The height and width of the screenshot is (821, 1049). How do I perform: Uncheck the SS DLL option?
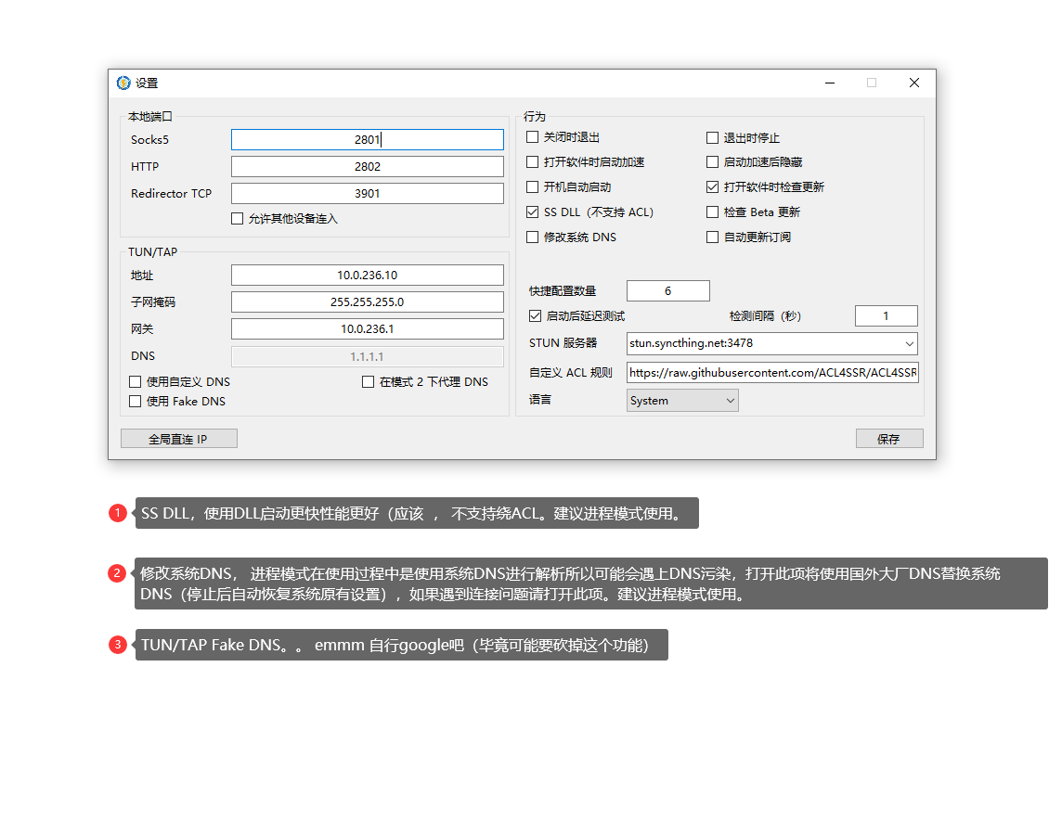(x=533, y=212)
